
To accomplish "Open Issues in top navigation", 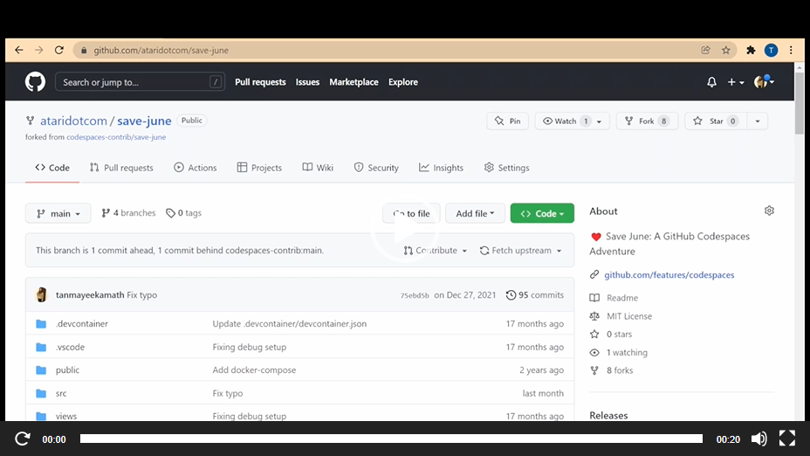I will point(307,82).
